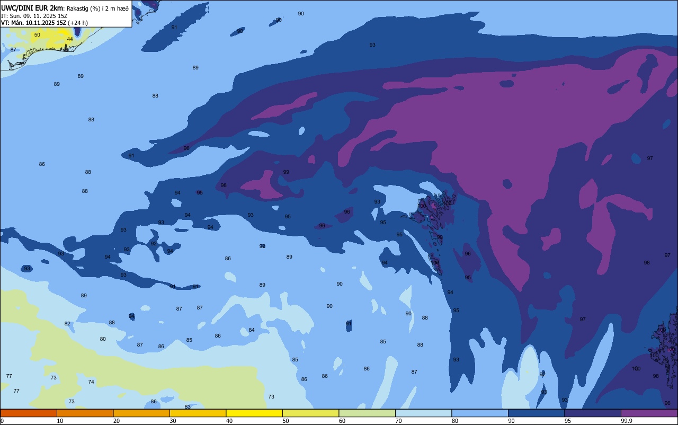This screenshot has width=678, height=425.
Task: Click the 'Rakastig (%) í 2 m hæð' label
Action: 97,8
